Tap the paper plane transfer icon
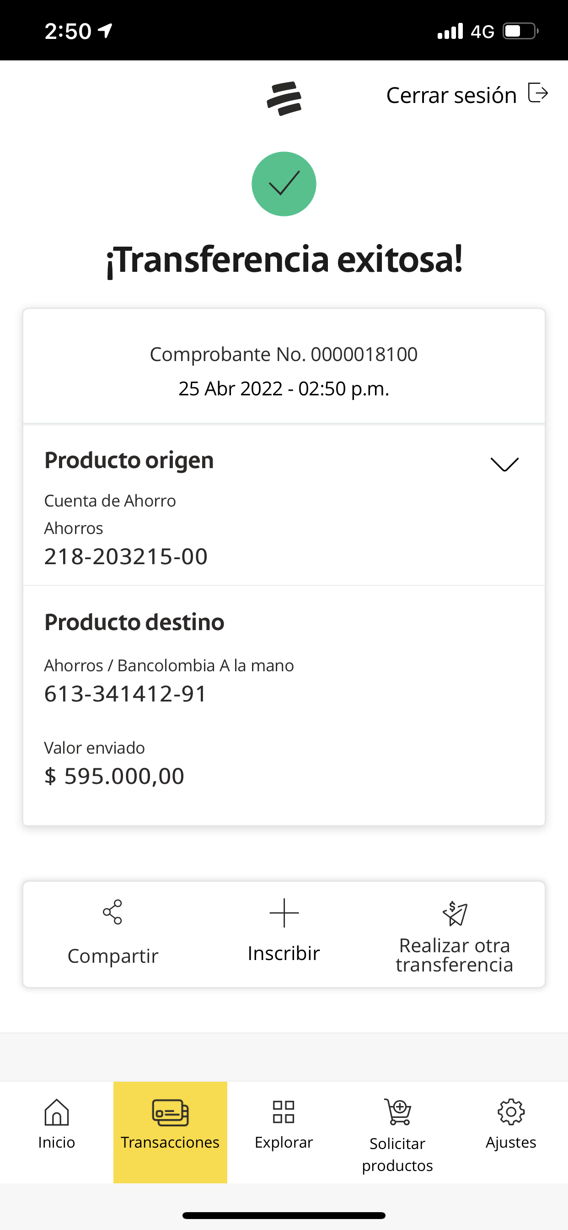Screen dimensions: 568x1230 point(455,913)
